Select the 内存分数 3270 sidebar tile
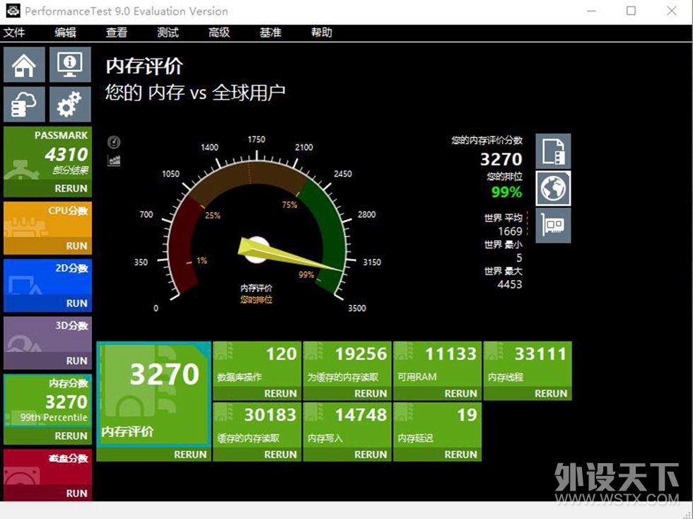Image resolution: width=693 pixels, height=519 pixels. [48, 400]
